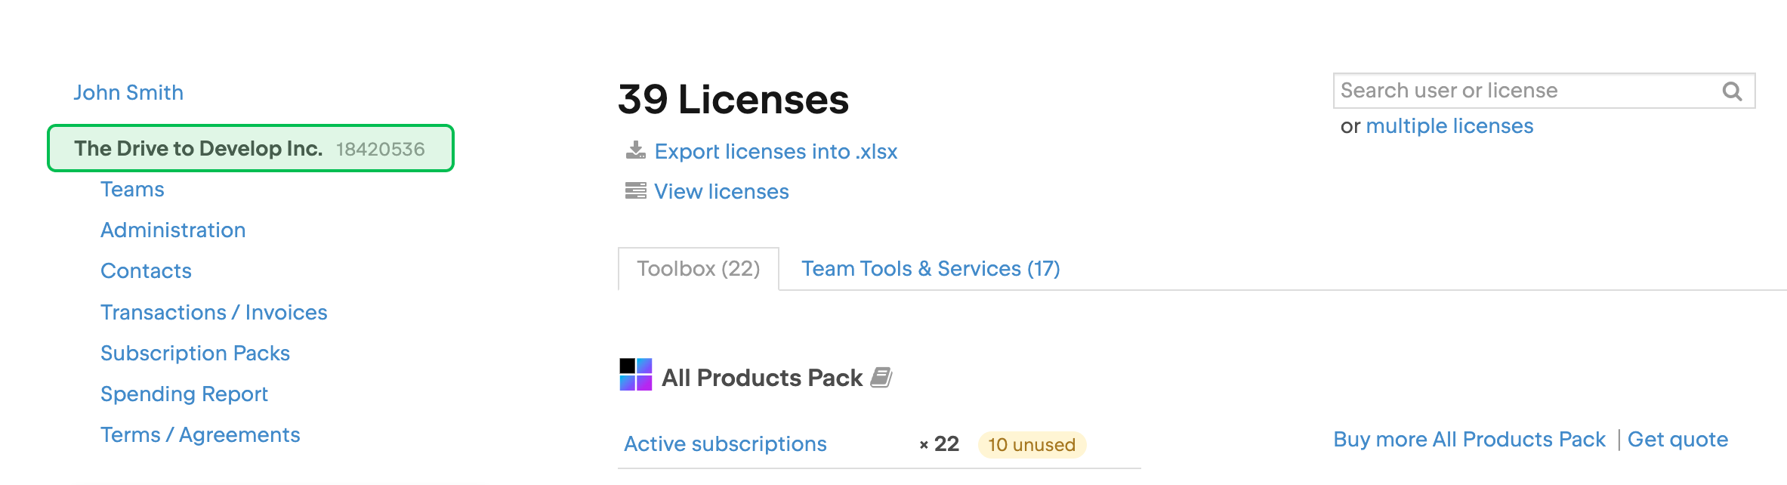Viewport: 1787px width, 485px height.
Task: Click the download icon beside Export licenses
Action: (634, 150)
